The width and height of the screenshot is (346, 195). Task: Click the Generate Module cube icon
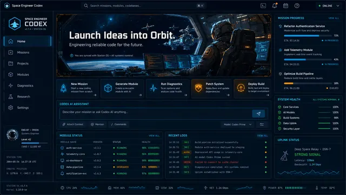(108, 88)
